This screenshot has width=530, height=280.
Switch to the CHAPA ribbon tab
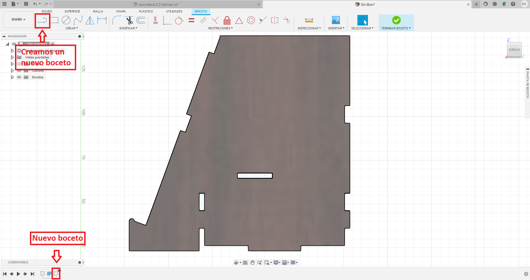121,11
